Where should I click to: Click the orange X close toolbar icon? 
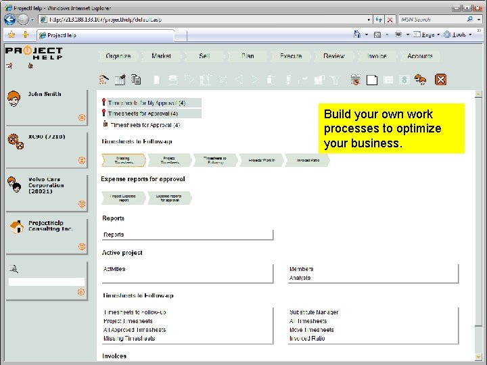tap(441, 80)
